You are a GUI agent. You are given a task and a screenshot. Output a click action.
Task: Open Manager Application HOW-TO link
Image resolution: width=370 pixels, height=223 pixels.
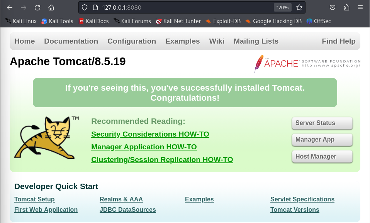pyautogui.click(x=144, y=147)
